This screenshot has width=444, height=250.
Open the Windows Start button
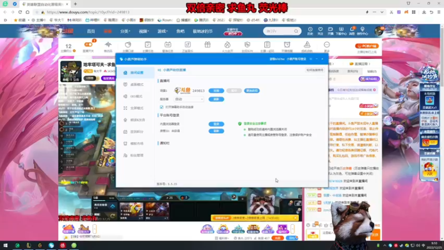pos(6,246)
